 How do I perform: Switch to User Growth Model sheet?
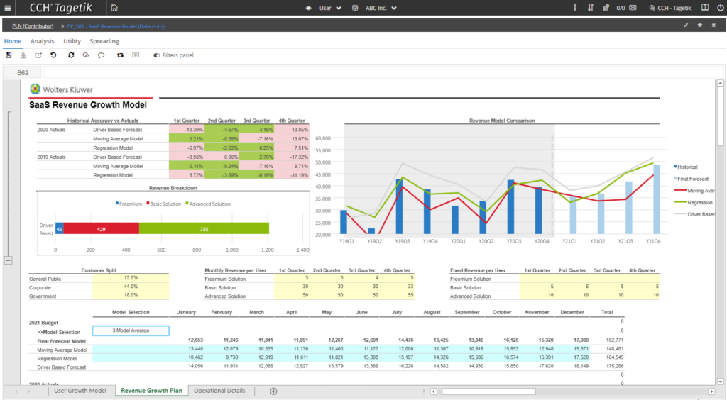coord(80,391)
